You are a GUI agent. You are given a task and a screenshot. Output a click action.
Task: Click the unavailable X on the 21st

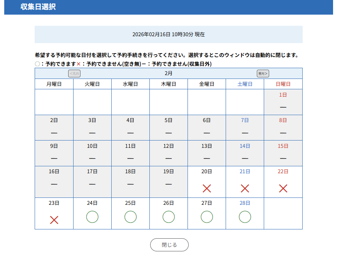coord(245,189)
